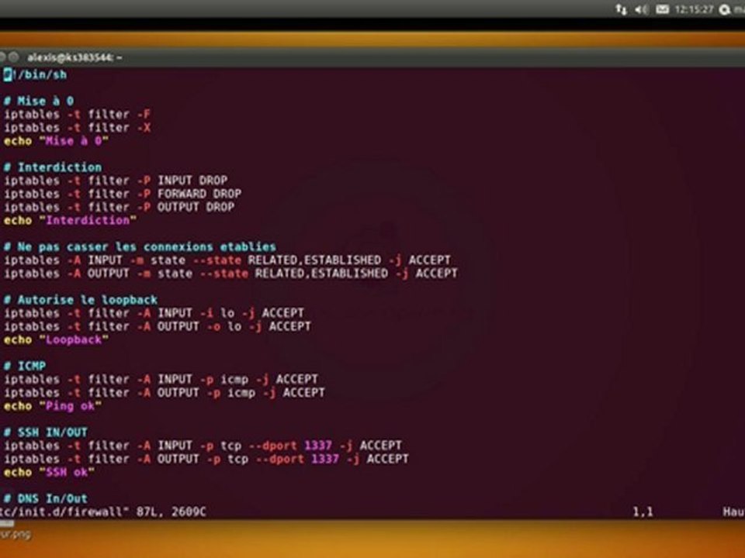Click line echo "Ping ok"

tap(53, 405)
